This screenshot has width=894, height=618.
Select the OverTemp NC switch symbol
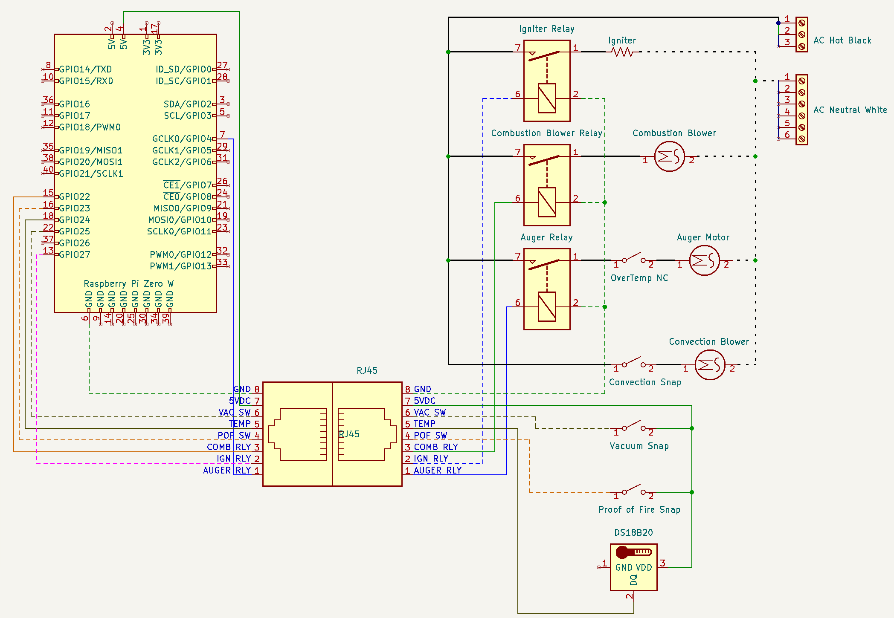pyautogui.click(x=633, y=258)
